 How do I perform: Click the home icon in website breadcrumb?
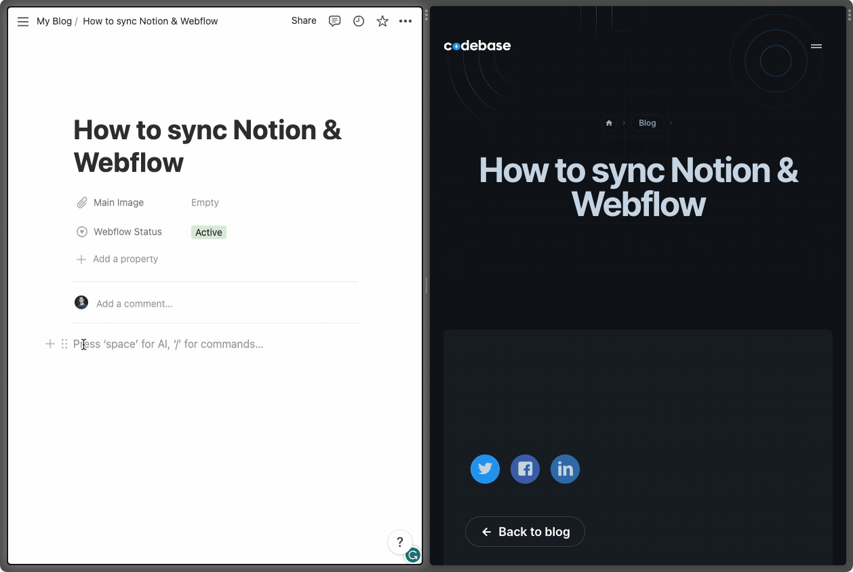tap(609, 123)
